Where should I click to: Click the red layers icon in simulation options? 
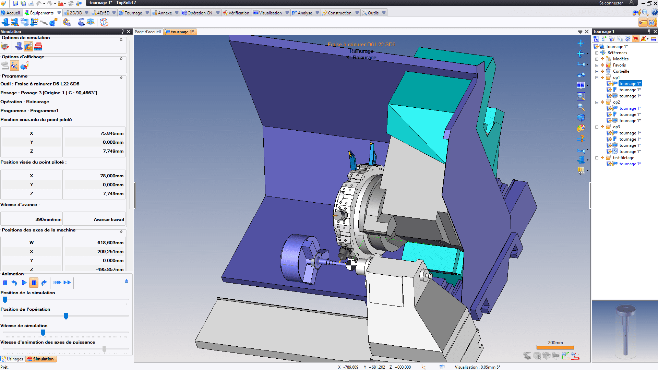(x=38, y=46)
